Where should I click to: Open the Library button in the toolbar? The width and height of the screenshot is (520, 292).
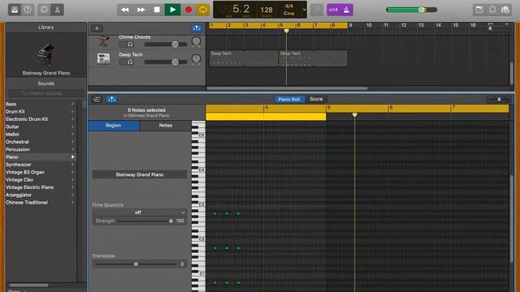click(x=15, y=10)
